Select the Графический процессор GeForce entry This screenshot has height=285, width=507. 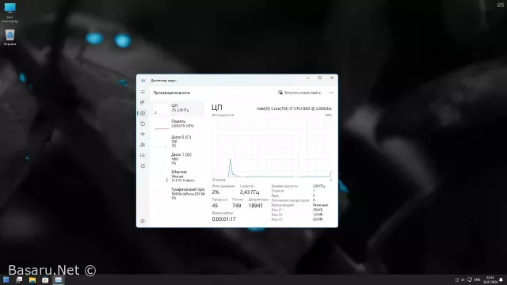click(179, 193)
